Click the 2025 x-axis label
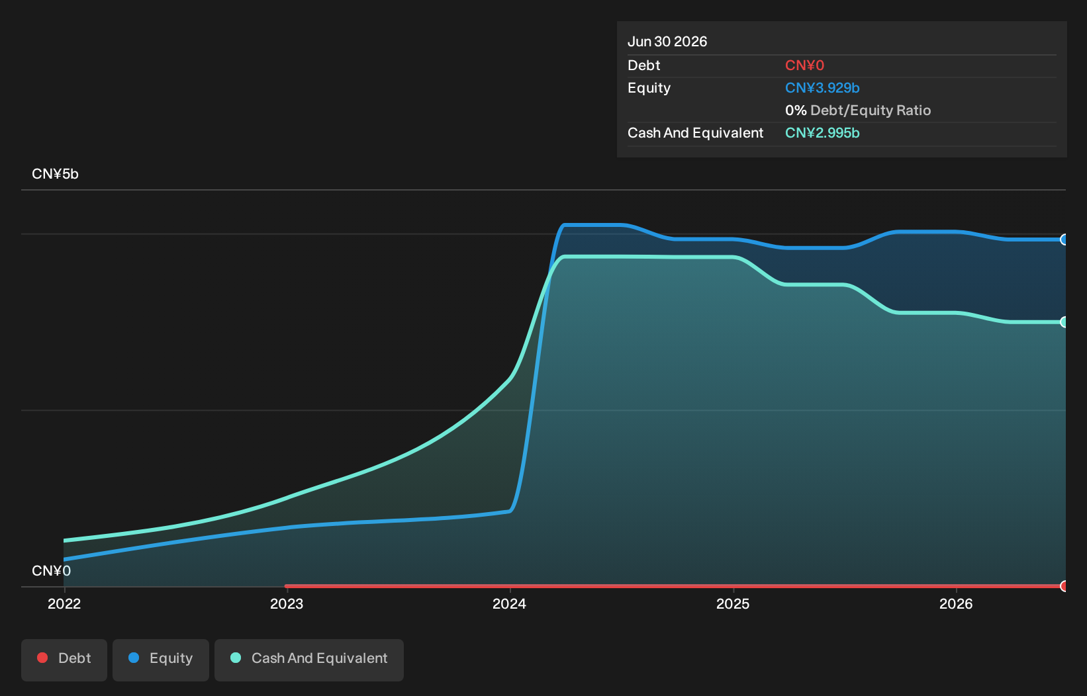Image resolution: width=1087 pixels, height=696 pixels. tap(733, 603)
